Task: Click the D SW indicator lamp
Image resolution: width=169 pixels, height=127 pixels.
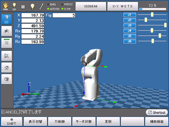Action: (x=62, y=9)
